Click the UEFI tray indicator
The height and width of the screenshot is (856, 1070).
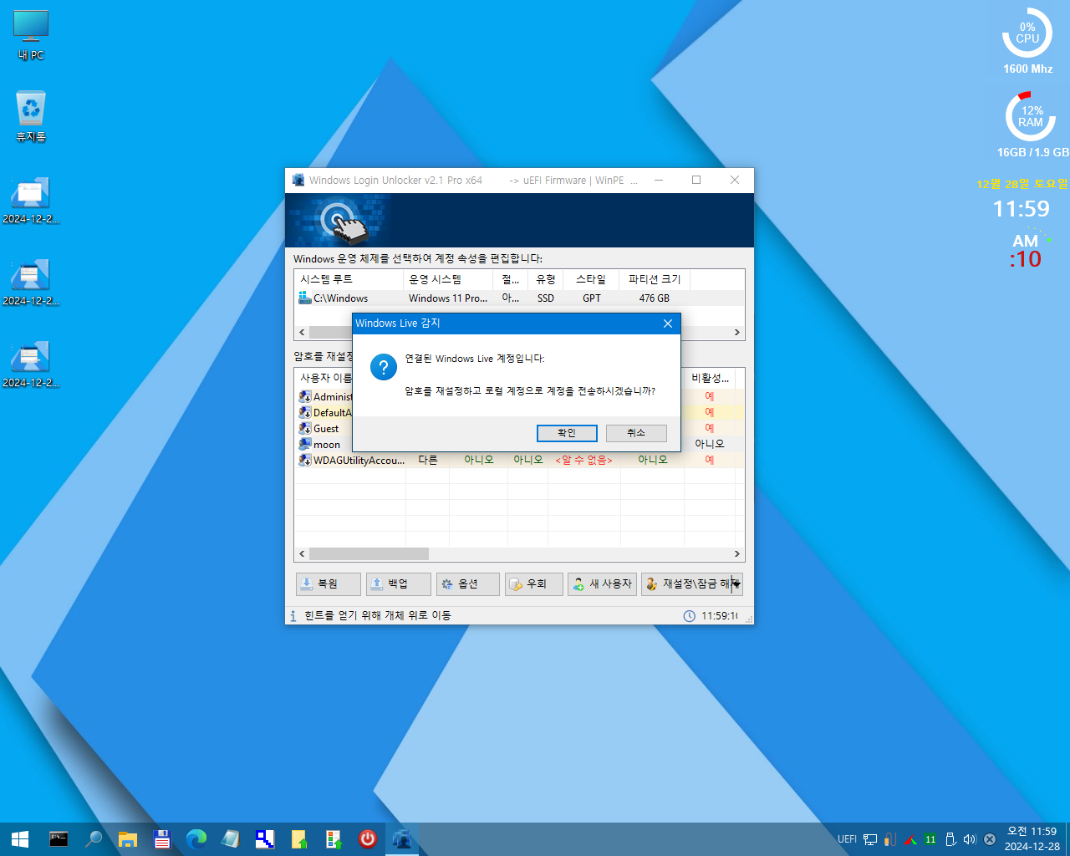(847, 839)
